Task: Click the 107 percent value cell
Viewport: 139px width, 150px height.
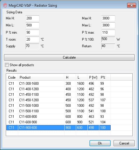Action: click(105, 100)
